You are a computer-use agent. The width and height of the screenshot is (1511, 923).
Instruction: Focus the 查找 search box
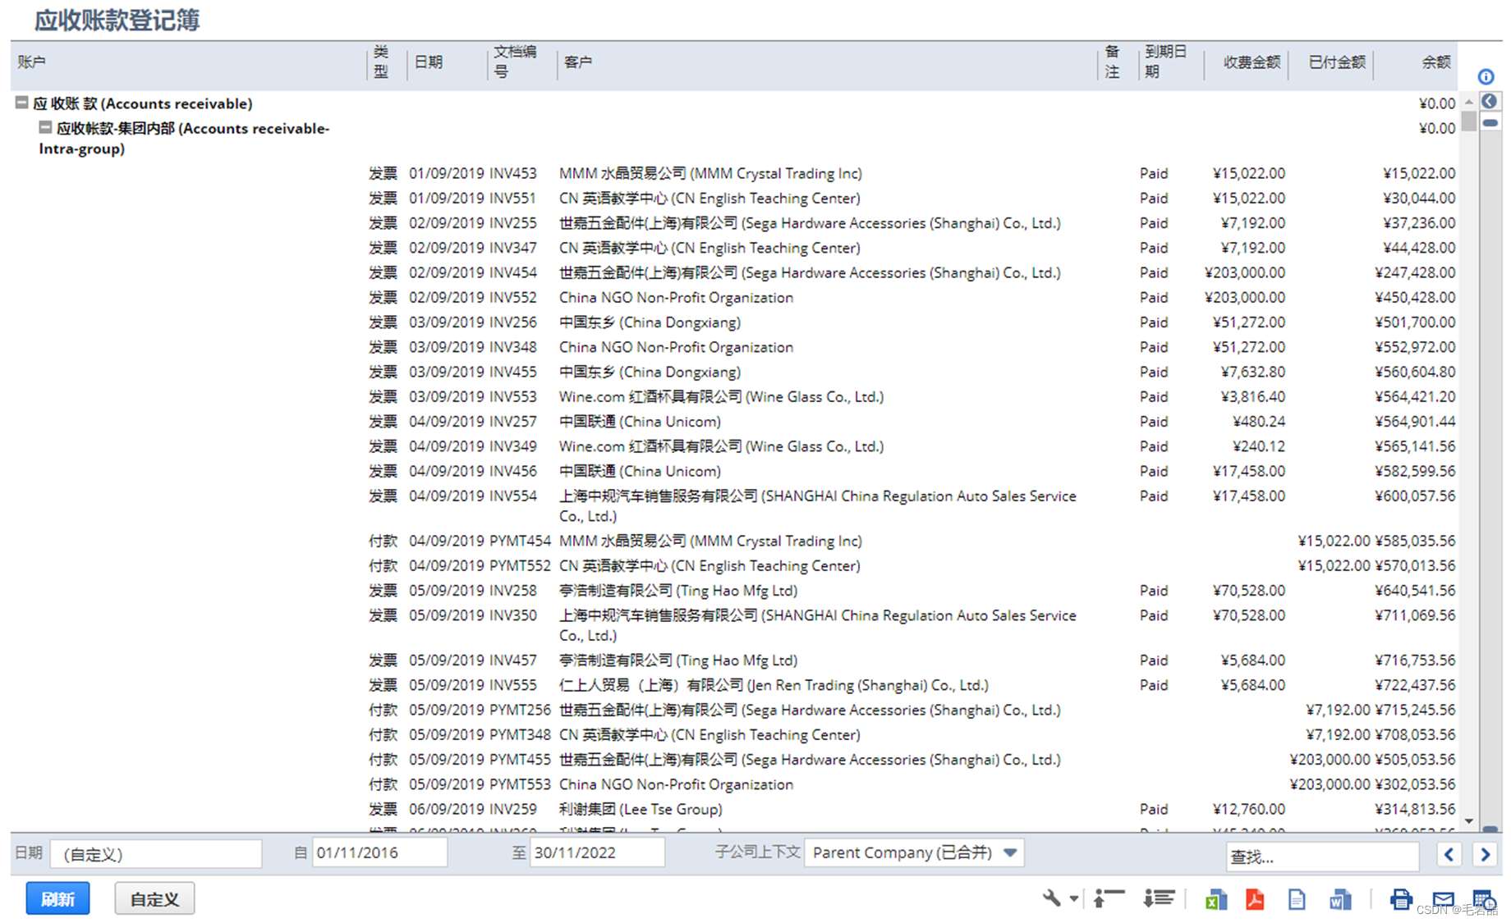click(1322, 857)
